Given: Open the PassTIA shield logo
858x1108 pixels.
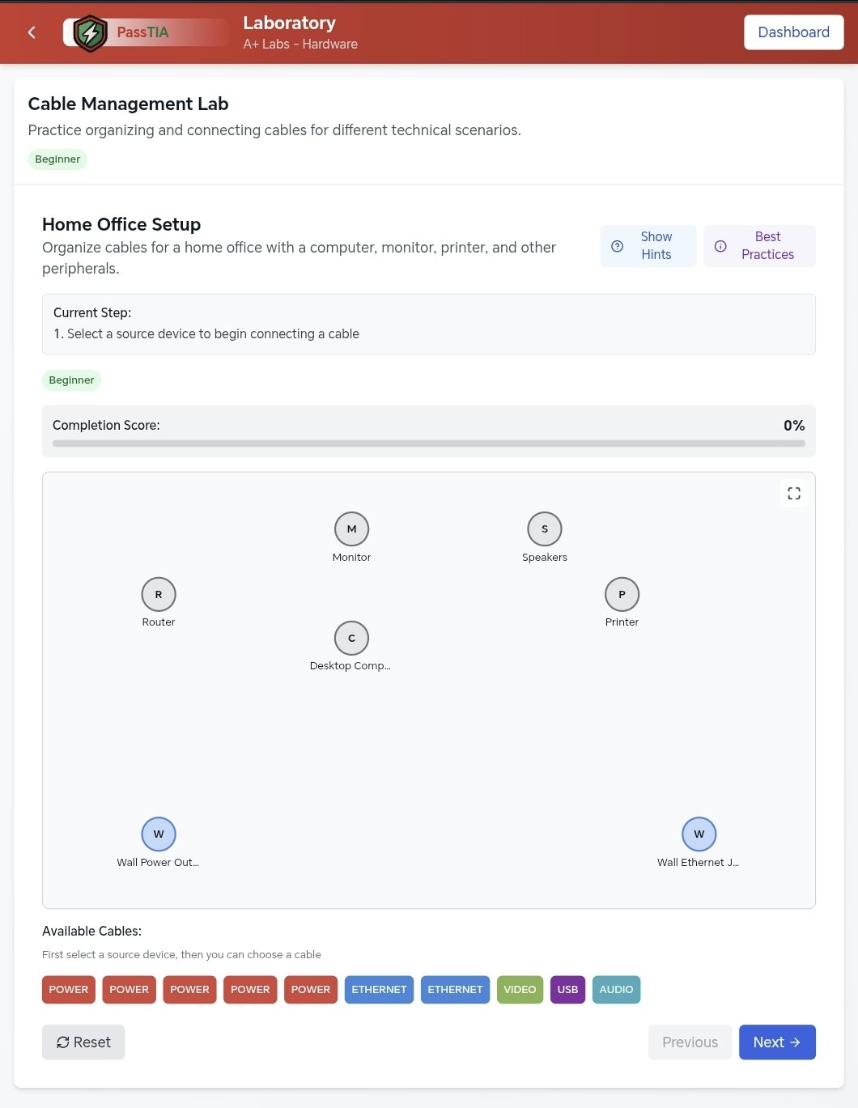Looking at the screenshot, I should (91, 33).
